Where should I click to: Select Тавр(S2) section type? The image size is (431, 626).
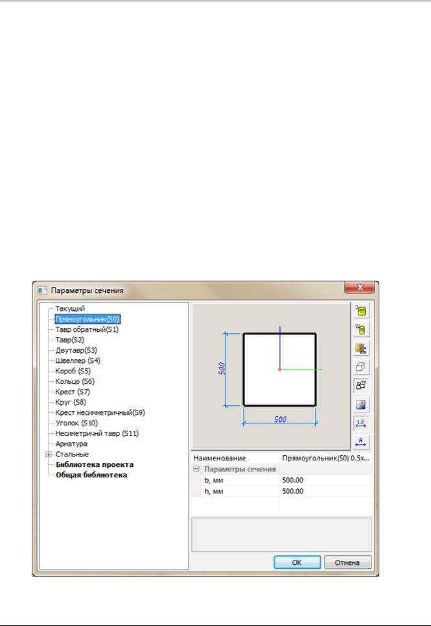tap(70, 340)
